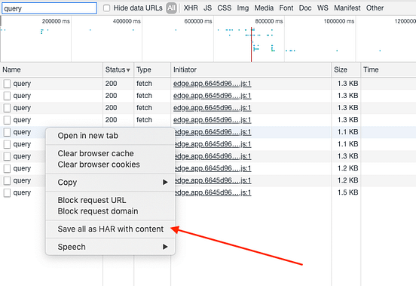Select the fourth query request row
Screen dimensions: 416x286
pos(208,120)
